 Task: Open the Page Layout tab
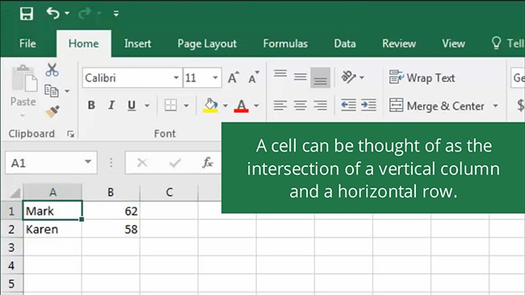(207, 44)
